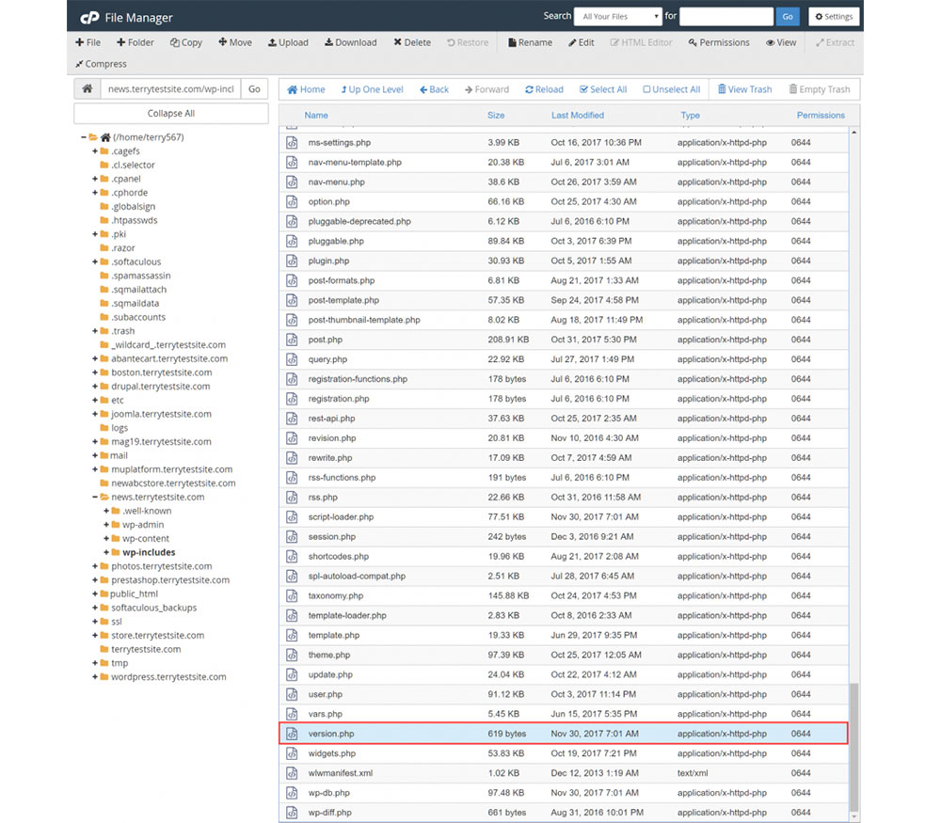This screenshot has height=823, width=941.
Task: View the selected file
Action: (x=781, y=42)
